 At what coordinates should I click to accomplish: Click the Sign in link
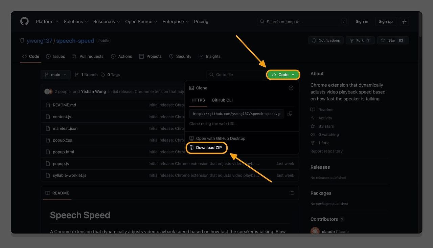click(362, 21)
